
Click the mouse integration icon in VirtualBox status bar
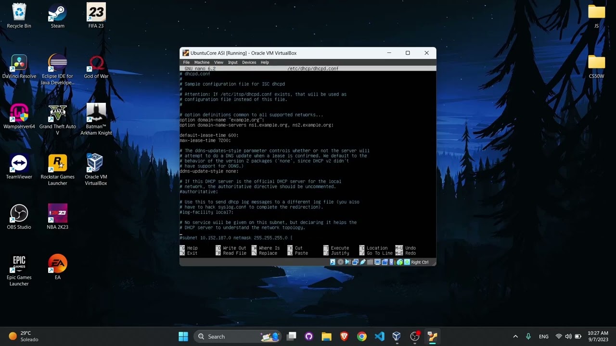(x=399, y=262)
